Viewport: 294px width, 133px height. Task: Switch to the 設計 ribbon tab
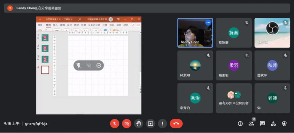click(69, 25)
